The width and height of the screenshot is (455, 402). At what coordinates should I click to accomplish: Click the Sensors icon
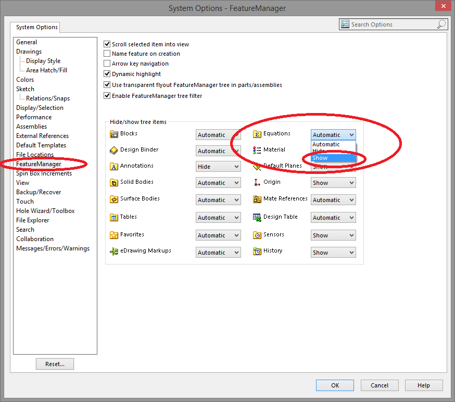(257, 235)
